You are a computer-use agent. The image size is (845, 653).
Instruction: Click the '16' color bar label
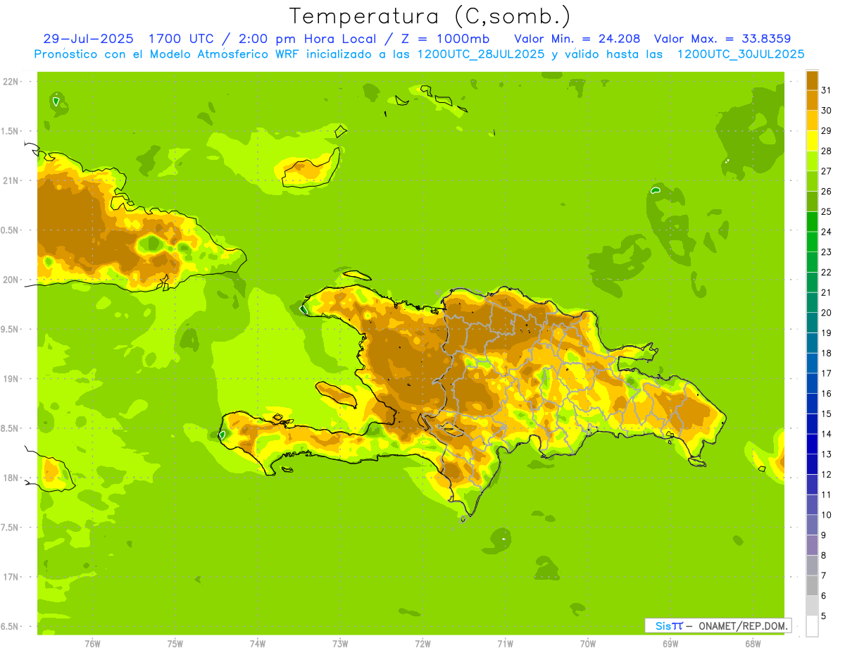coord(826,393)
